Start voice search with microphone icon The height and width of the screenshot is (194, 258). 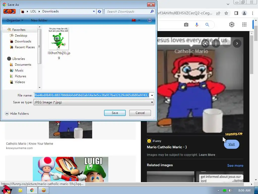[x=197, y=25]
